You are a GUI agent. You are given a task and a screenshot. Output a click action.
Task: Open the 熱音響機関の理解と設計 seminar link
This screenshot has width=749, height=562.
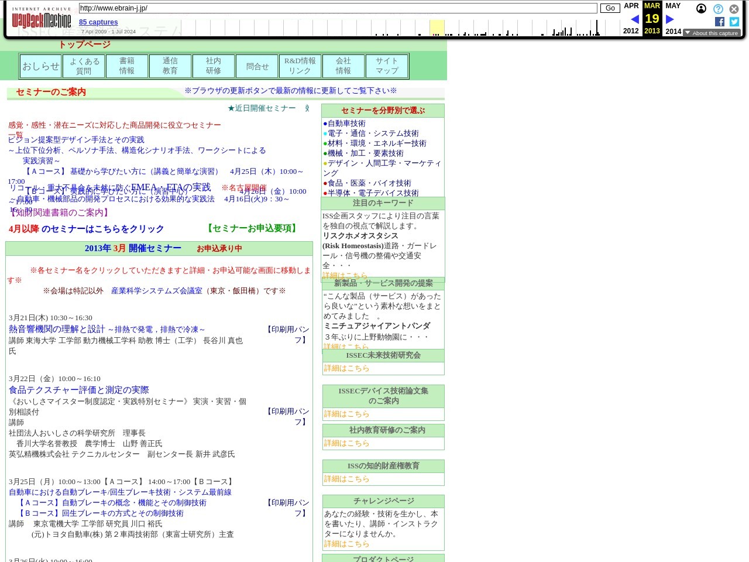107,330
